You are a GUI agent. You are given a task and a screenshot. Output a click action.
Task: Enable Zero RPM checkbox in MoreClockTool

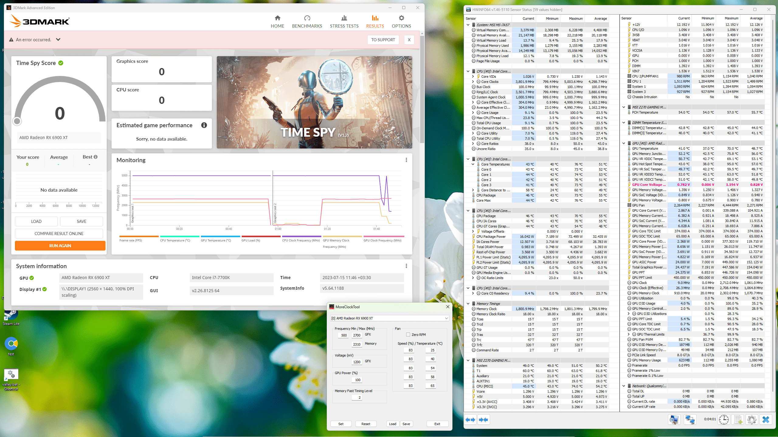(408, 335)
